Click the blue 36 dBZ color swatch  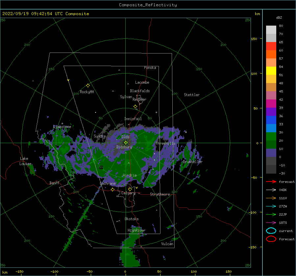[x=271, y=120]
